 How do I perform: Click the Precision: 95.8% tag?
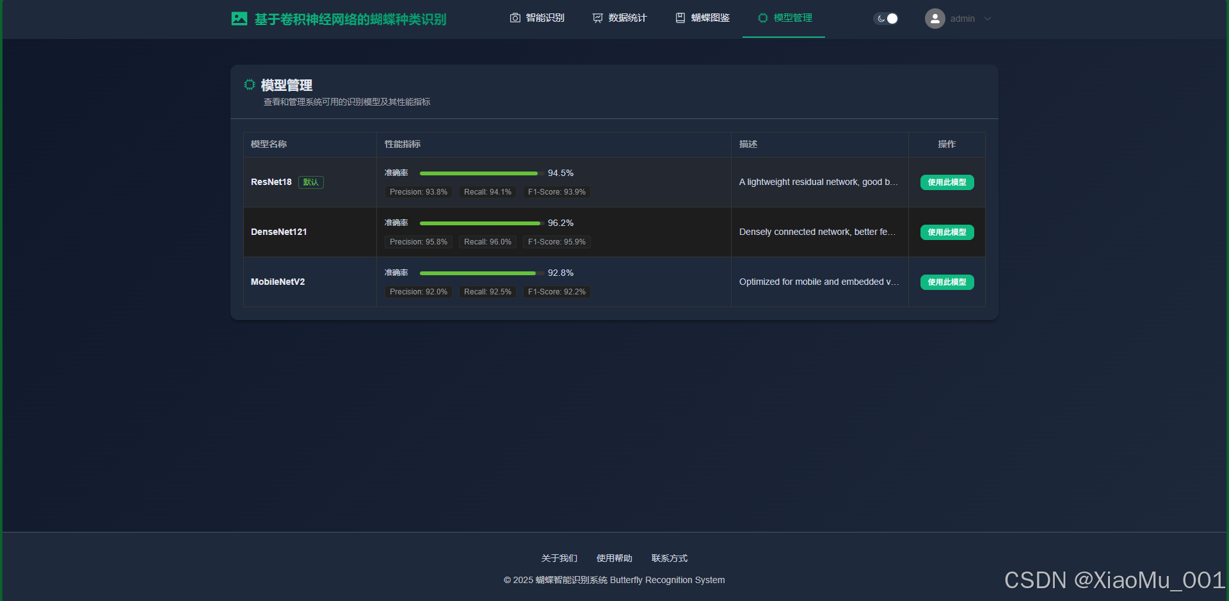419,242
